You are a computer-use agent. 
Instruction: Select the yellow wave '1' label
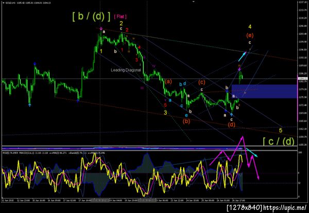pyautogui.click(x=101, y=51)
